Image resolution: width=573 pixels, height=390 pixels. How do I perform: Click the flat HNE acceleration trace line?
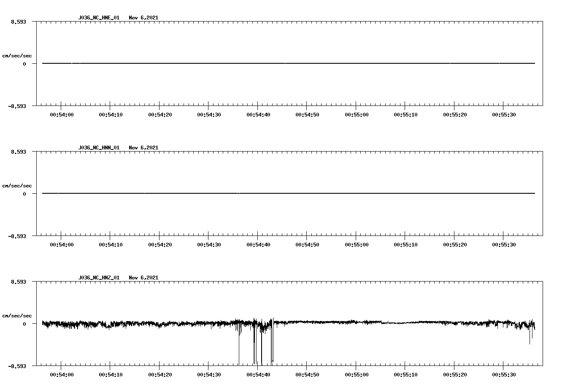coord(289,63)
